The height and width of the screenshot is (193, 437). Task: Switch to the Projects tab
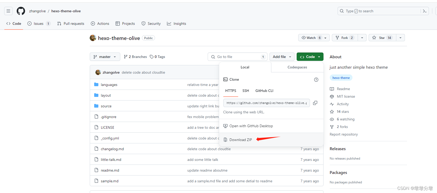coord(125,24)
